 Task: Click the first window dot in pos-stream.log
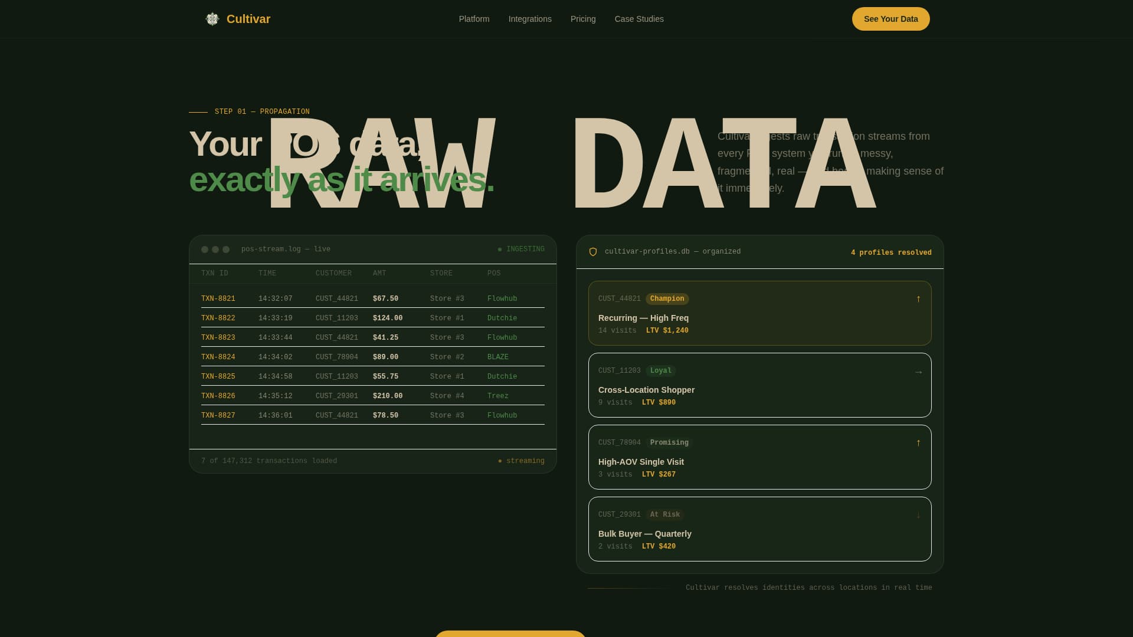pyautogui.click(x=205, y=249)
